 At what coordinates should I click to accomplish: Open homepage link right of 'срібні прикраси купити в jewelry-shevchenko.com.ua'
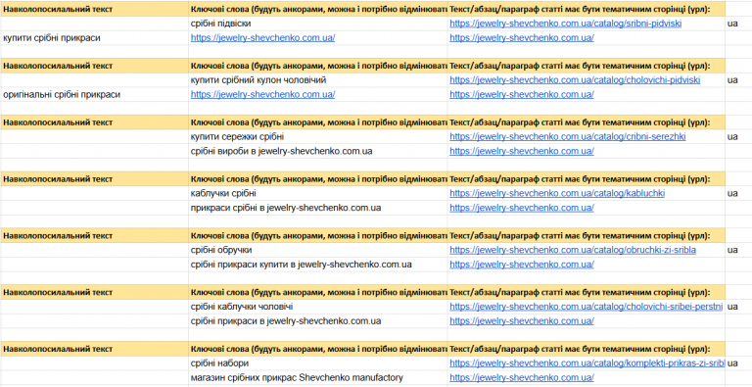[522, 265]
